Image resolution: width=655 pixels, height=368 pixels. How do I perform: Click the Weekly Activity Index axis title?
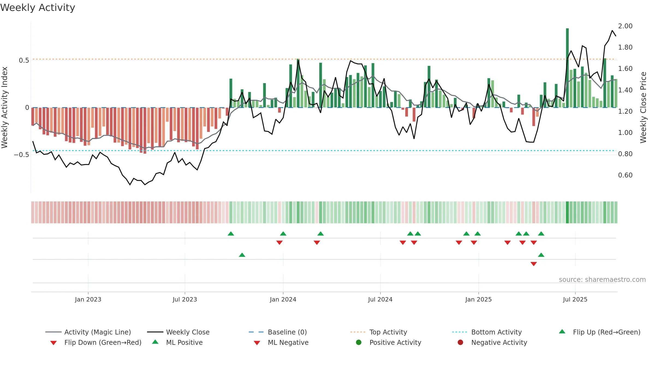click(x=5, y=107)
